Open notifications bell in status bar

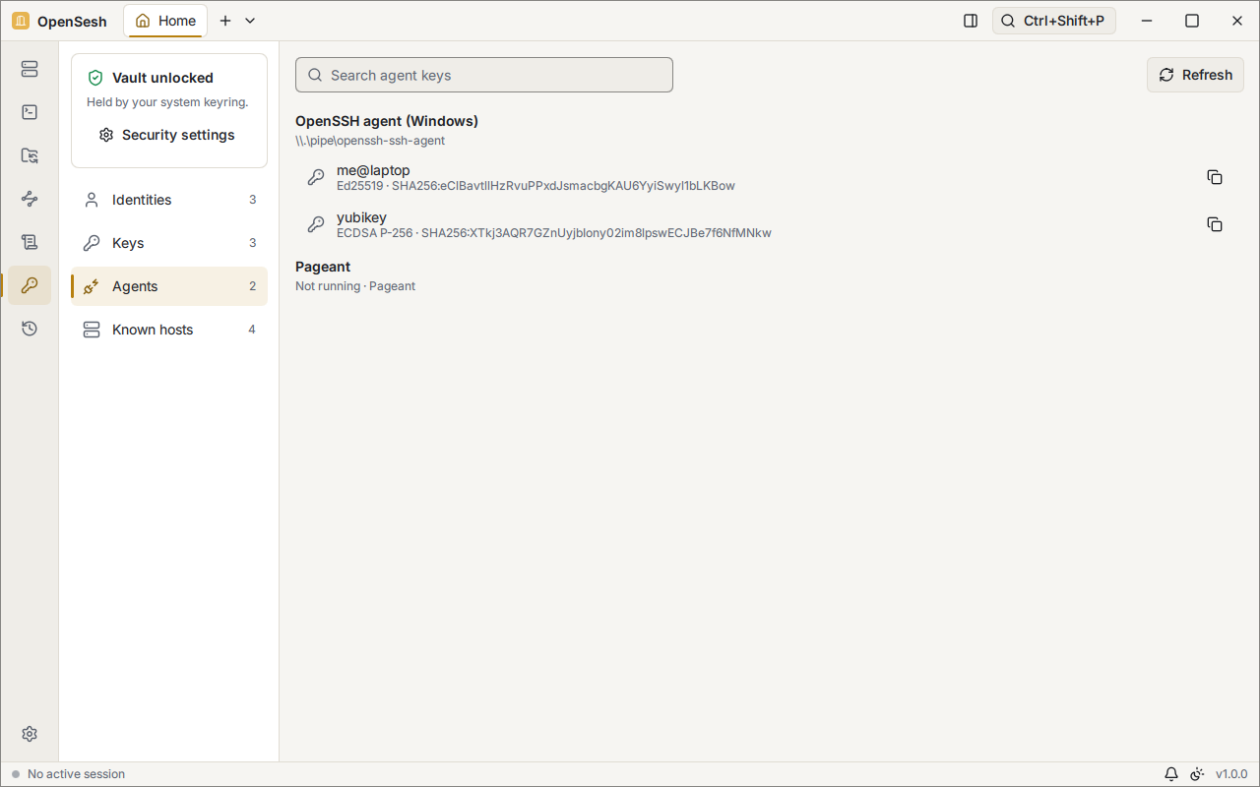click(x=1171, y=774)
